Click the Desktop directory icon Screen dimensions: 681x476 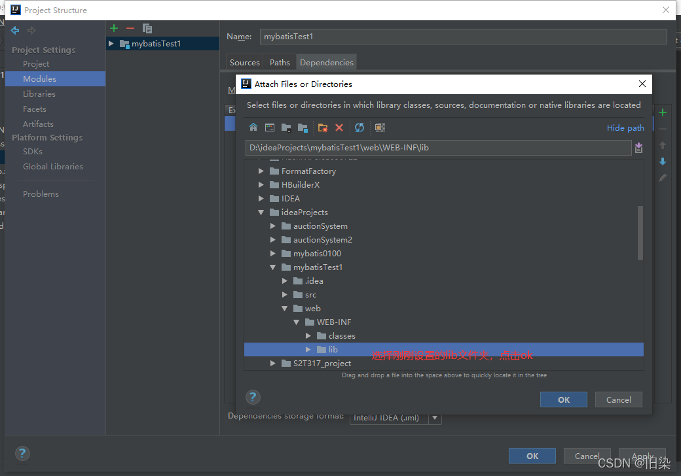pyautogui.click(x=270, y=127)
